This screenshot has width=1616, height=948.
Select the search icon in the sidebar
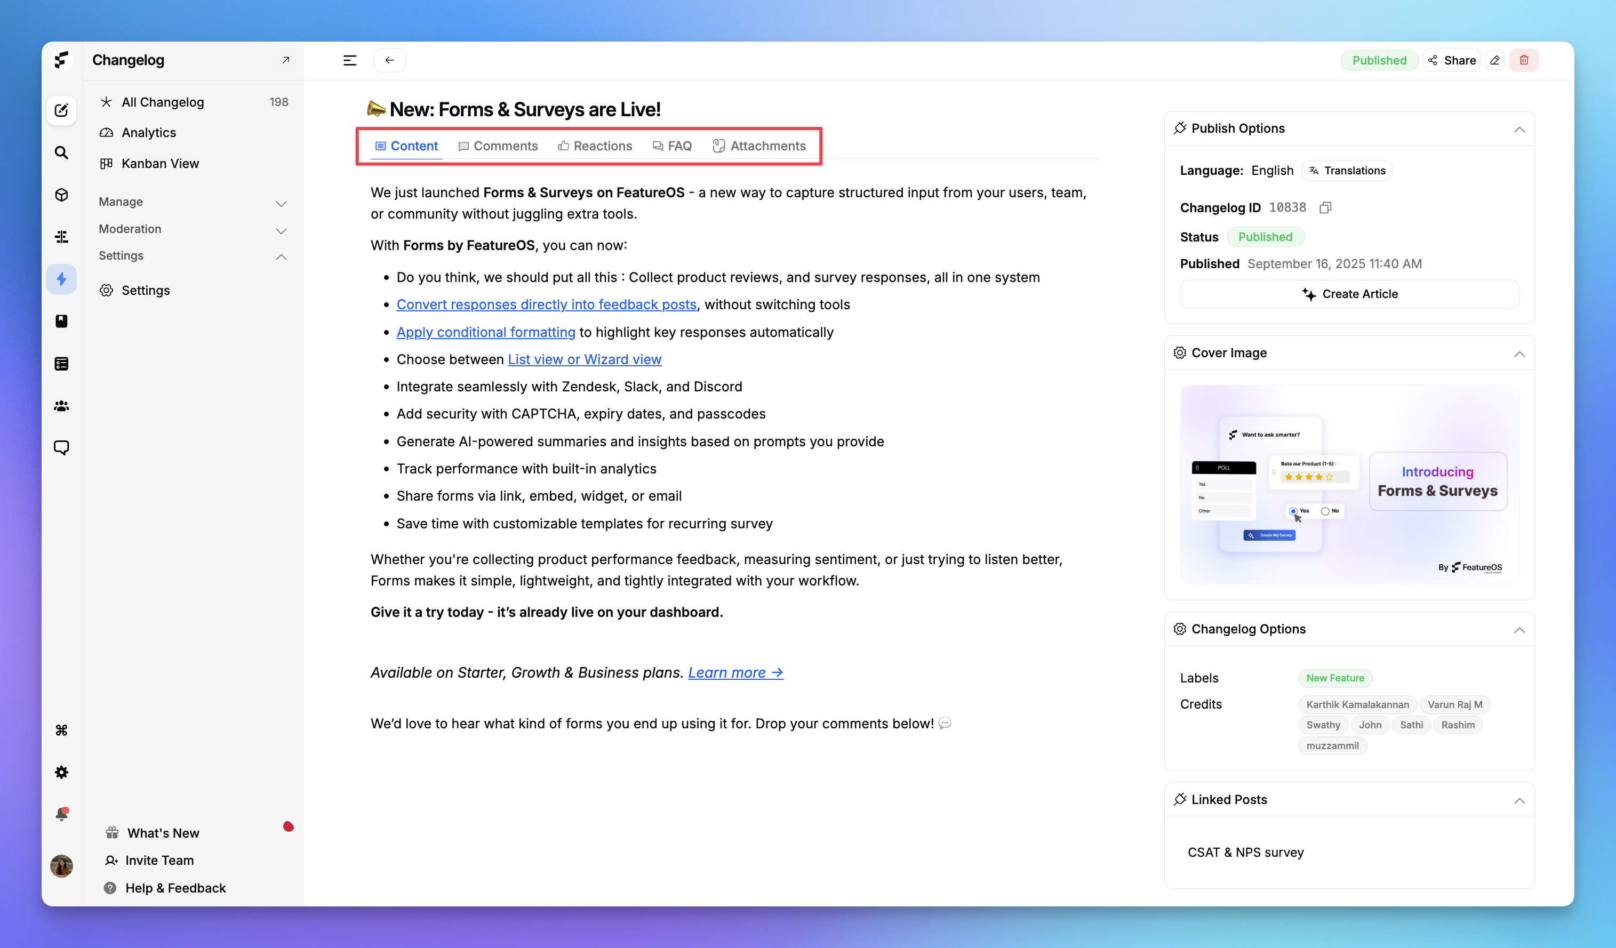(x=61, y=152)
